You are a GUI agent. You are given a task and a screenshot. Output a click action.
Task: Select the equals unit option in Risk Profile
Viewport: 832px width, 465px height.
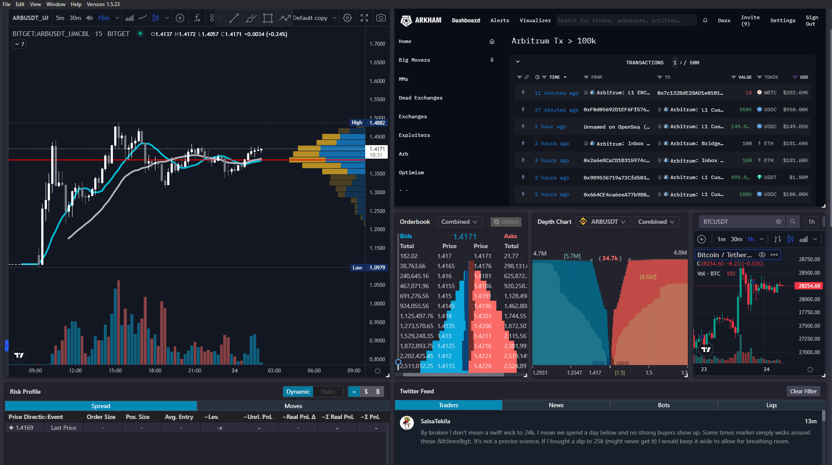[x=354, y=392]
